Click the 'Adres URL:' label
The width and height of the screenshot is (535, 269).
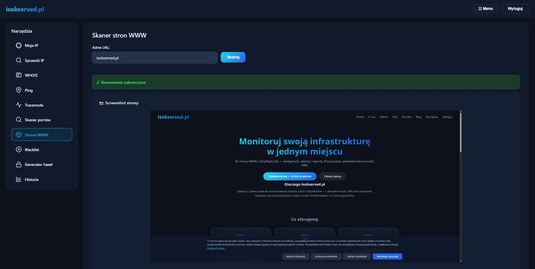(x=101, y=47)
